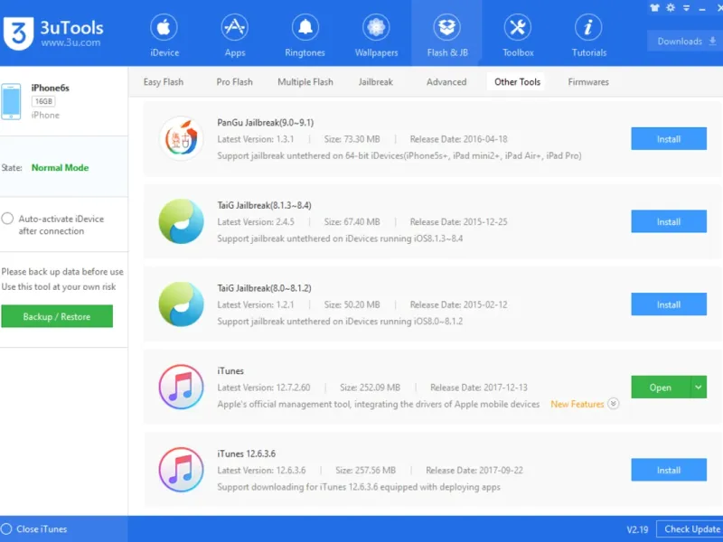Click the iTunes 12.6.3.6 music icon
This screenshot has width=723, height=542.
pos(182,470)
